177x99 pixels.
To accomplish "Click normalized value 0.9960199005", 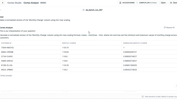I will pyautogui.click(x=149, y=65).
